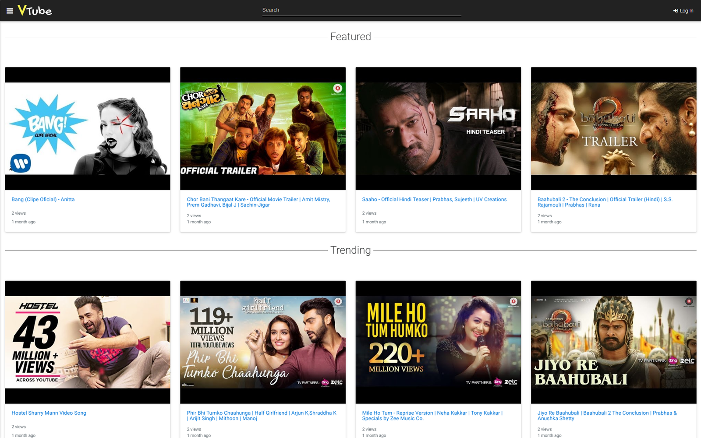Open the hamburger menu icon
Viewport: 701px width, 438px height.
[10, 11]
